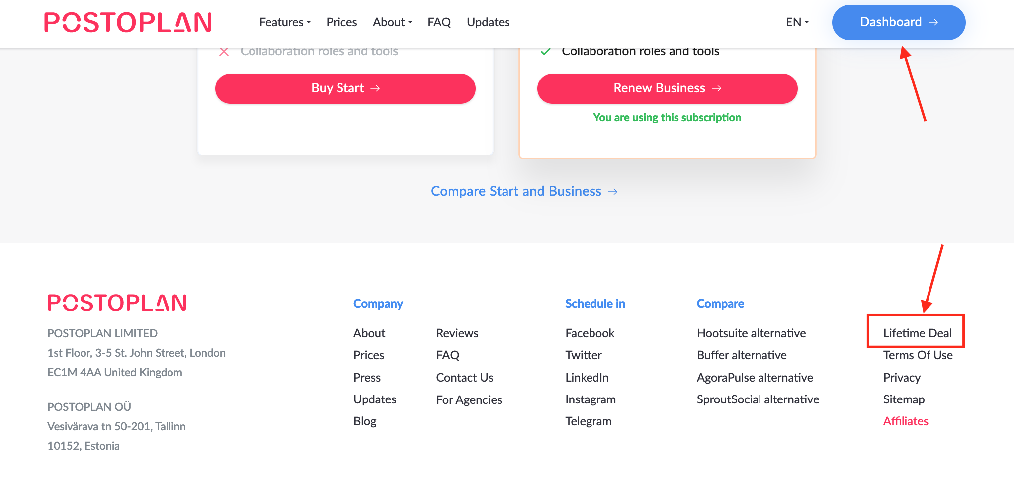Go to Prices in the top navigation
This screenshot has height=479, width=1014.
coord(341,22)
